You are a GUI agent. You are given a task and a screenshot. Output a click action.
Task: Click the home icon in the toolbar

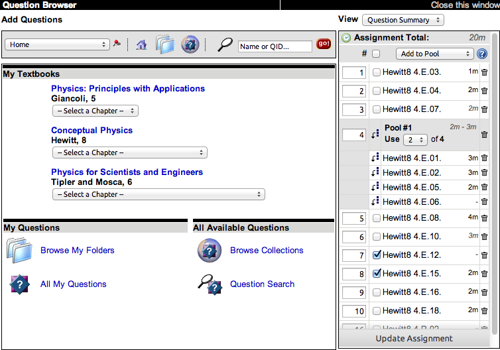pyautogui.click(x=141, y=45)
